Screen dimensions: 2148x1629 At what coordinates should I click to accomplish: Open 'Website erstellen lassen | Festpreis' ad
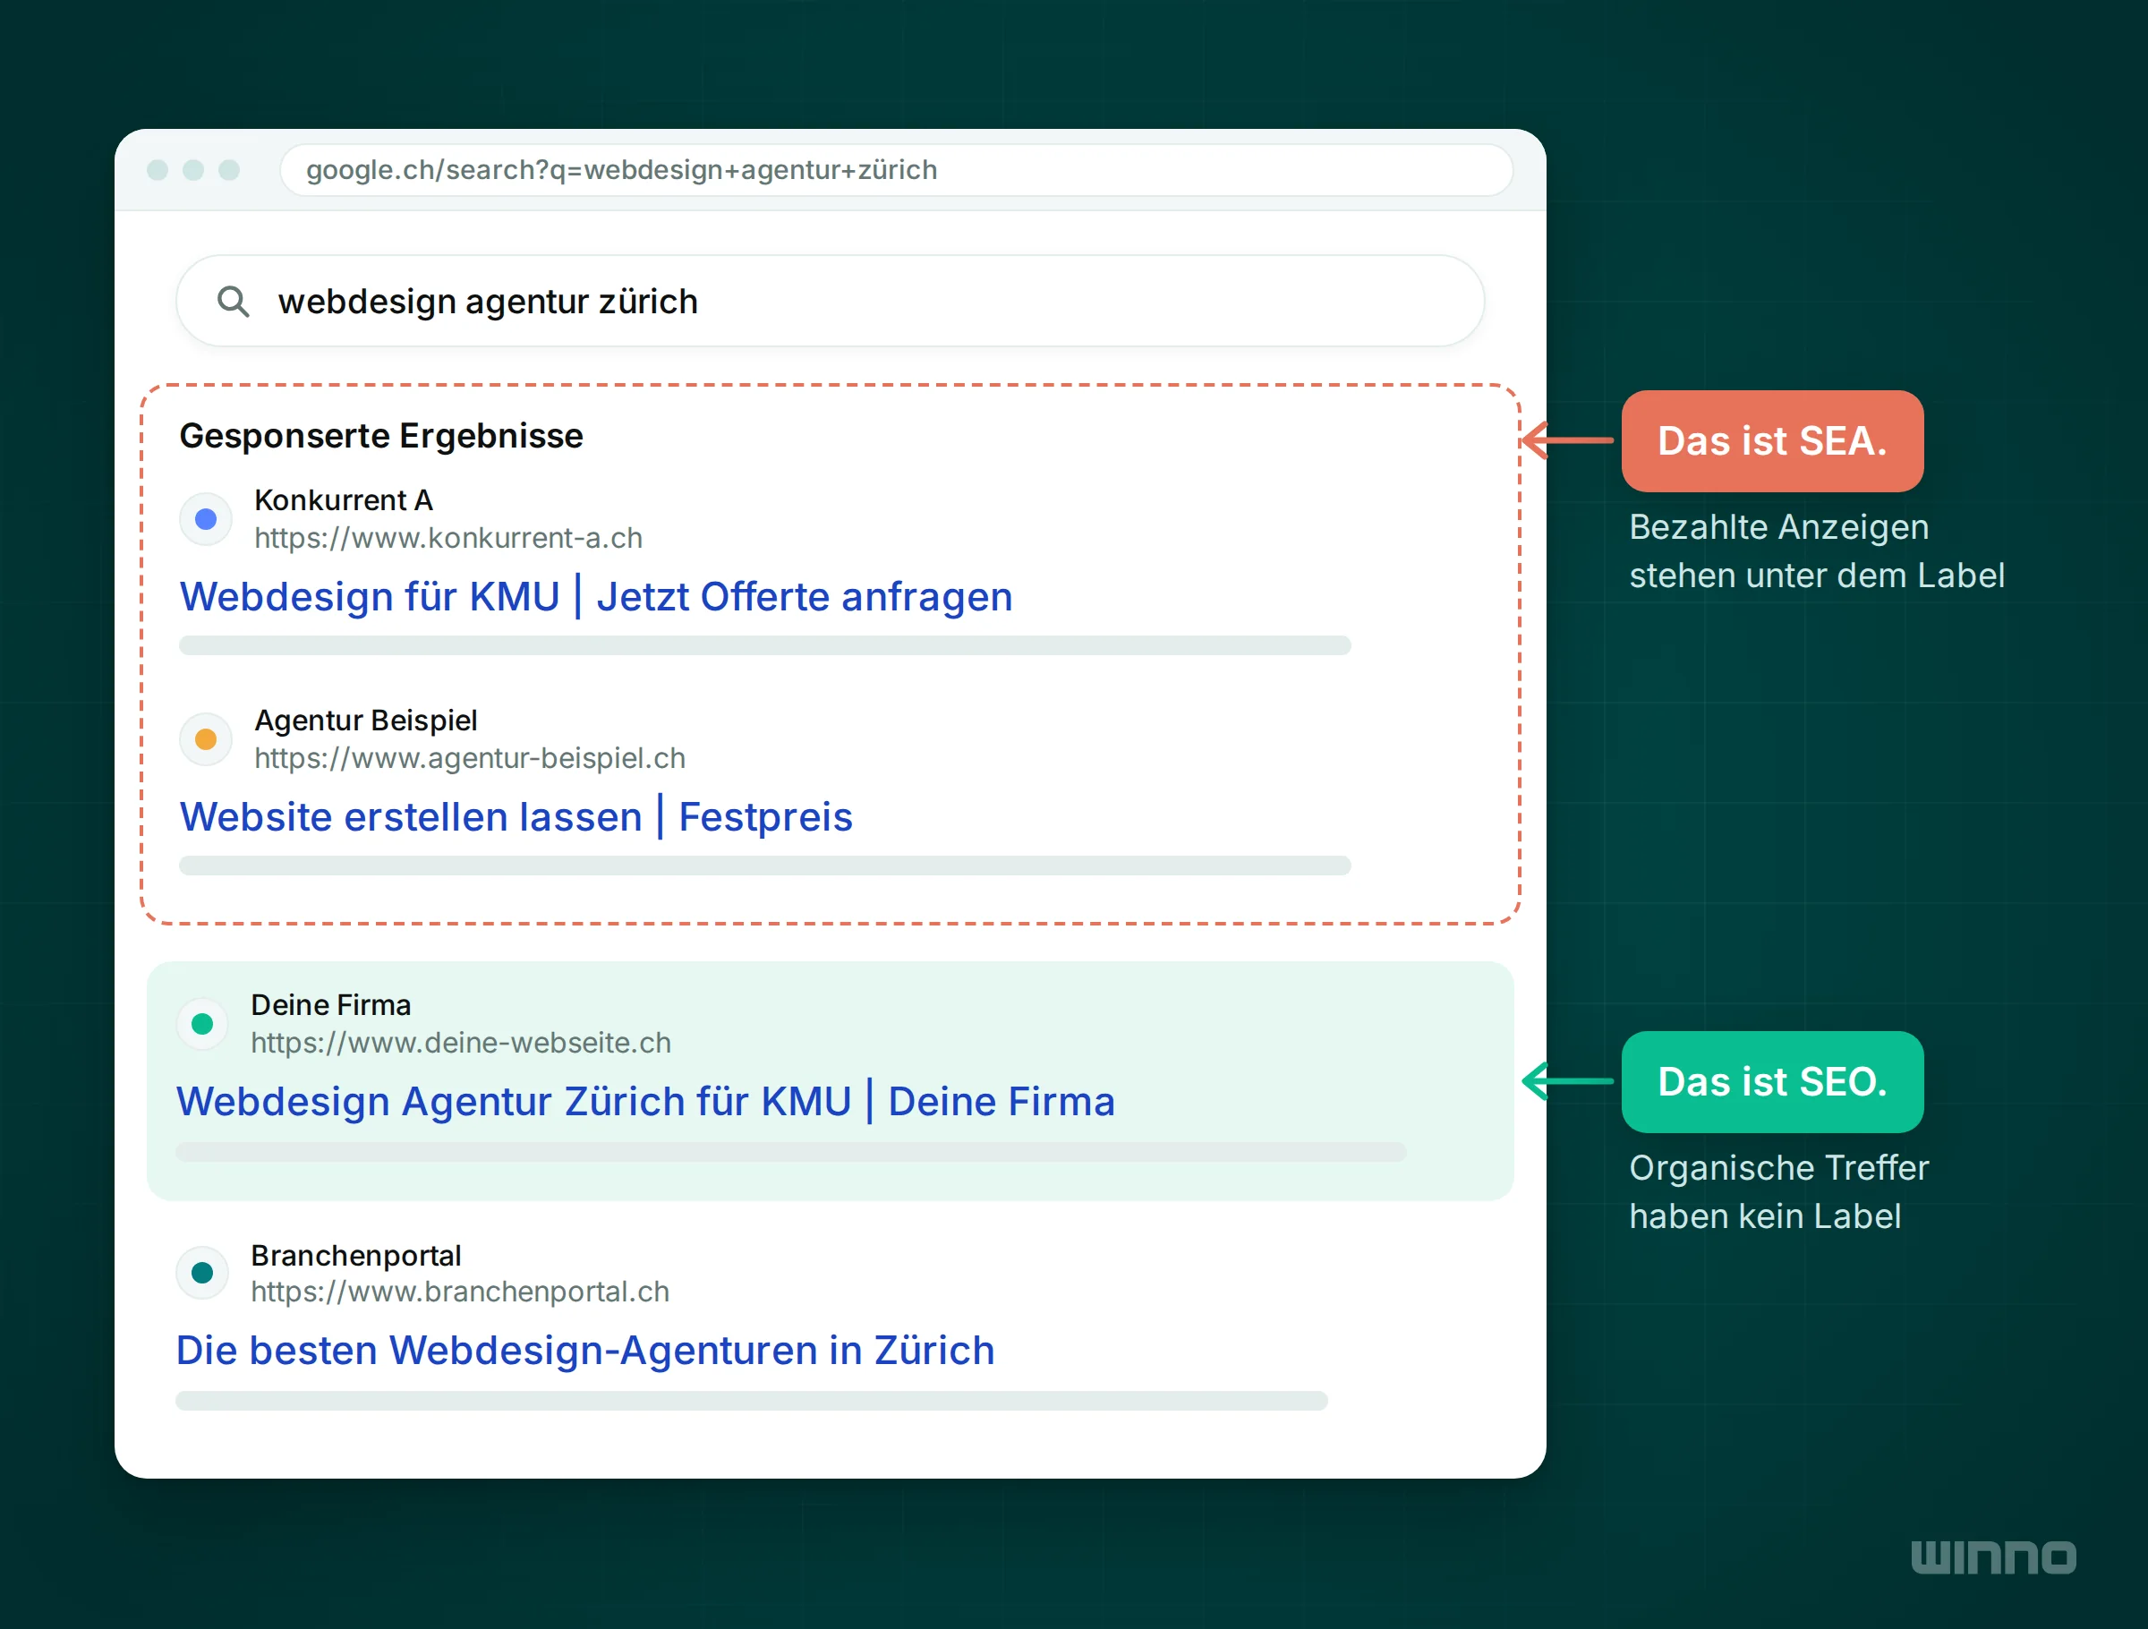(x=516, y=817)
